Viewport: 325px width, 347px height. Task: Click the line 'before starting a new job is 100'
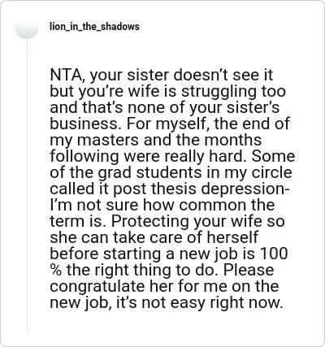coord(168,254)
